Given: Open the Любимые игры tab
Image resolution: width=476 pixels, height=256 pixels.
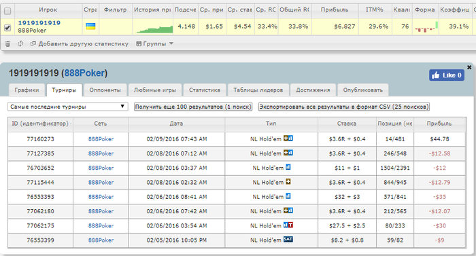Looking at the screenshot, I should coord(155,90).
